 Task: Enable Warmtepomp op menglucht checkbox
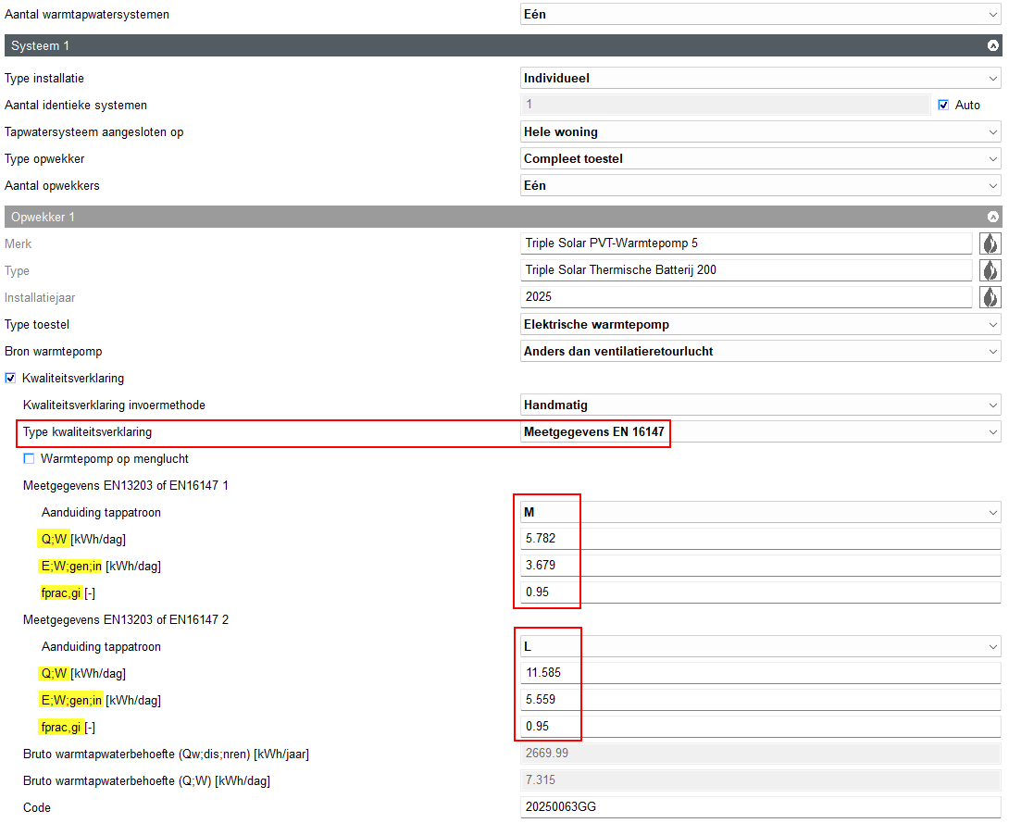(29, 458)
